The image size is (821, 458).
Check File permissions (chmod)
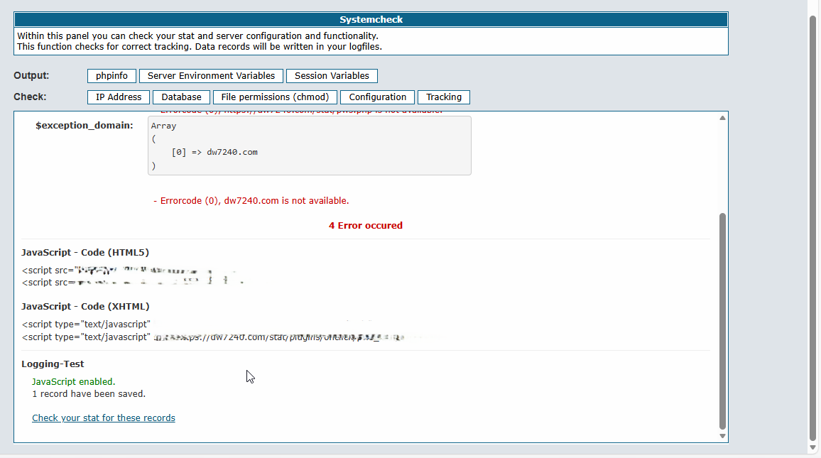click(x=275, y=97)
